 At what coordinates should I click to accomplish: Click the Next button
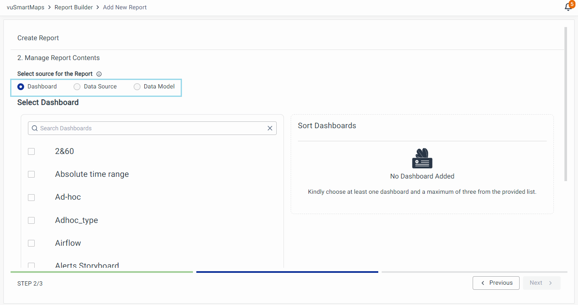click(x=541, y=283)
